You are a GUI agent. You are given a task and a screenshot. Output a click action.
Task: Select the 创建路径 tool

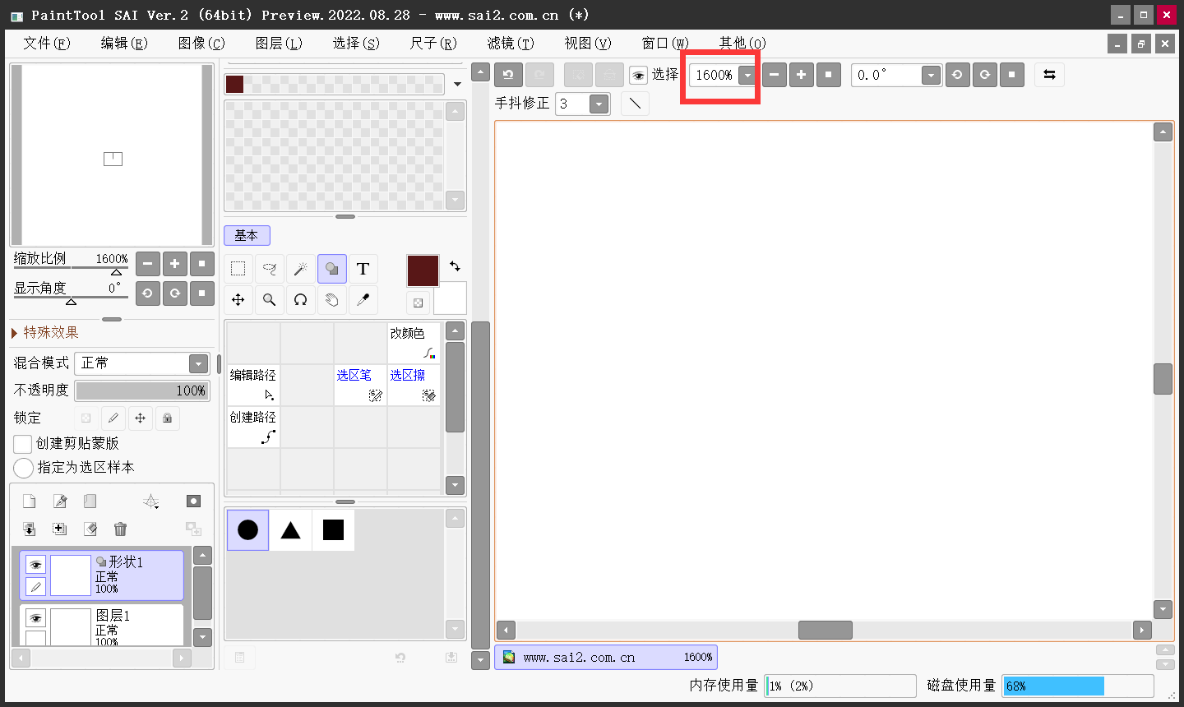coord(253,427)
